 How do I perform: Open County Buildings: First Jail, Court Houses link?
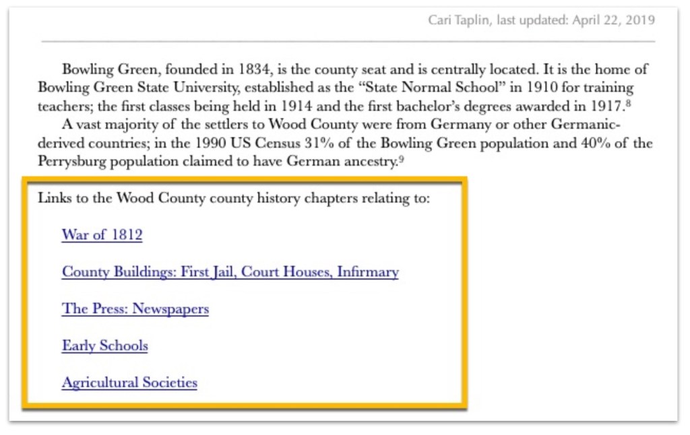[x=230, y=272]
